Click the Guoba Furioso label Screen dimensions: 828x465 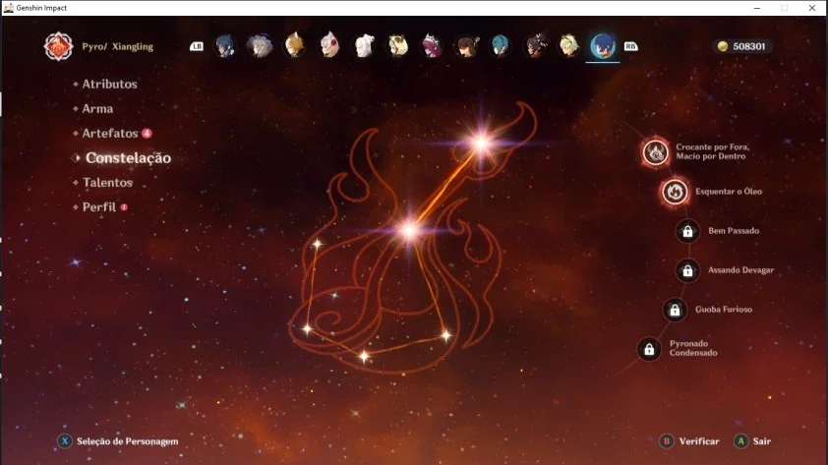pyautogui.click(x=724, y=310)
